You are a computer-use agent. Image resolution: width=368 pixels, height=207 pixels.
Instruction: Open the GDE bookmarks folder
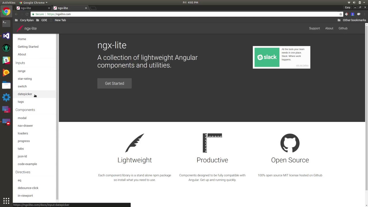point(42,20)
